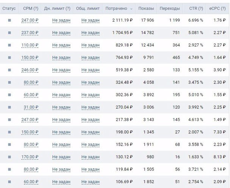Click the CPM (?) column header
The width and height of the screenshot is (230, 188).
click(x=31, y=8)
